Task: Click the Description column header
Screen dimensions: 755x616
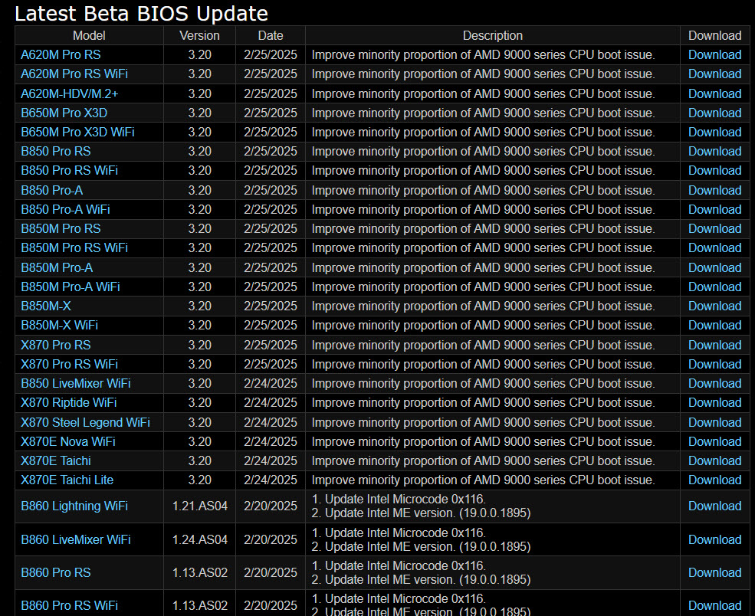Action: tap(493, 36)
